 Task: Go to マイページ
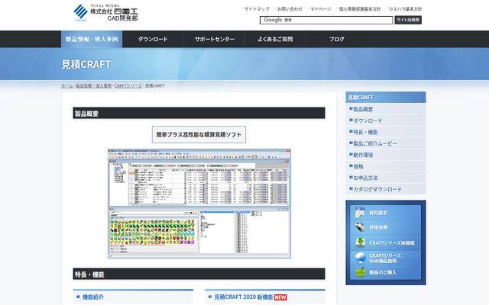point(321,9)
